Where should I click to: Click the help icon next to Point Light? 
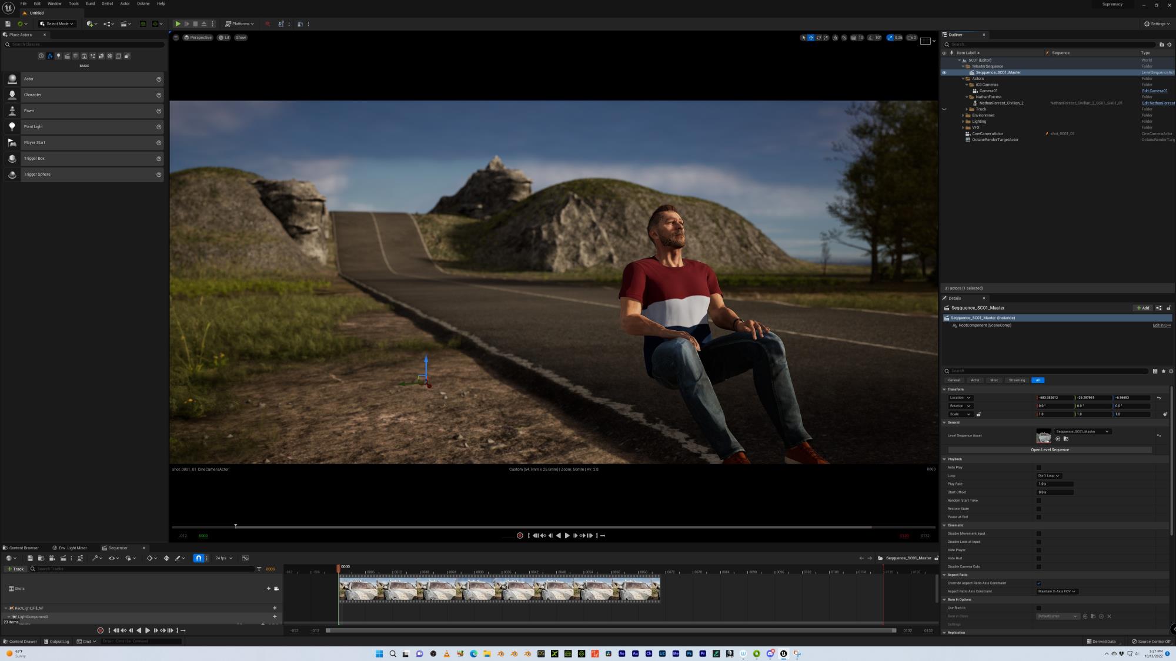point(159,127)
